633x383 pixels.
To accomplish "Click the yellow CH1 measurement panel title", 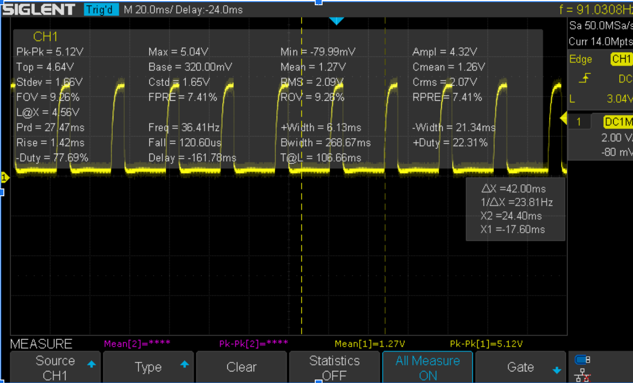I will pos(45,37).
